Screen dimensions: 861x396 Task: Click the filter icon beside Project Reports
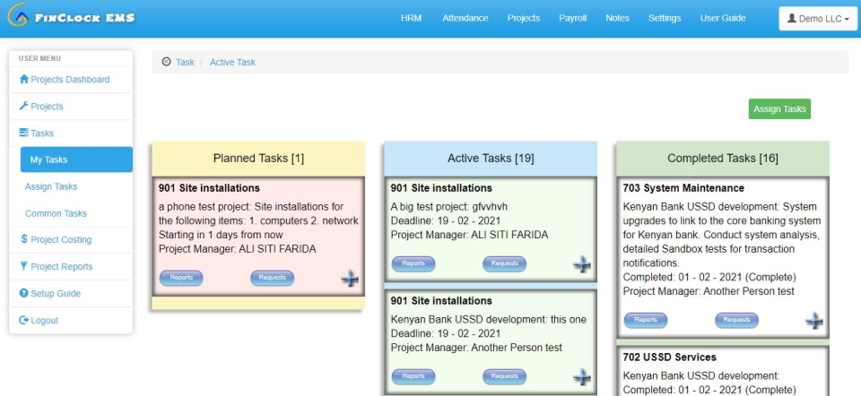pos(23,266)
